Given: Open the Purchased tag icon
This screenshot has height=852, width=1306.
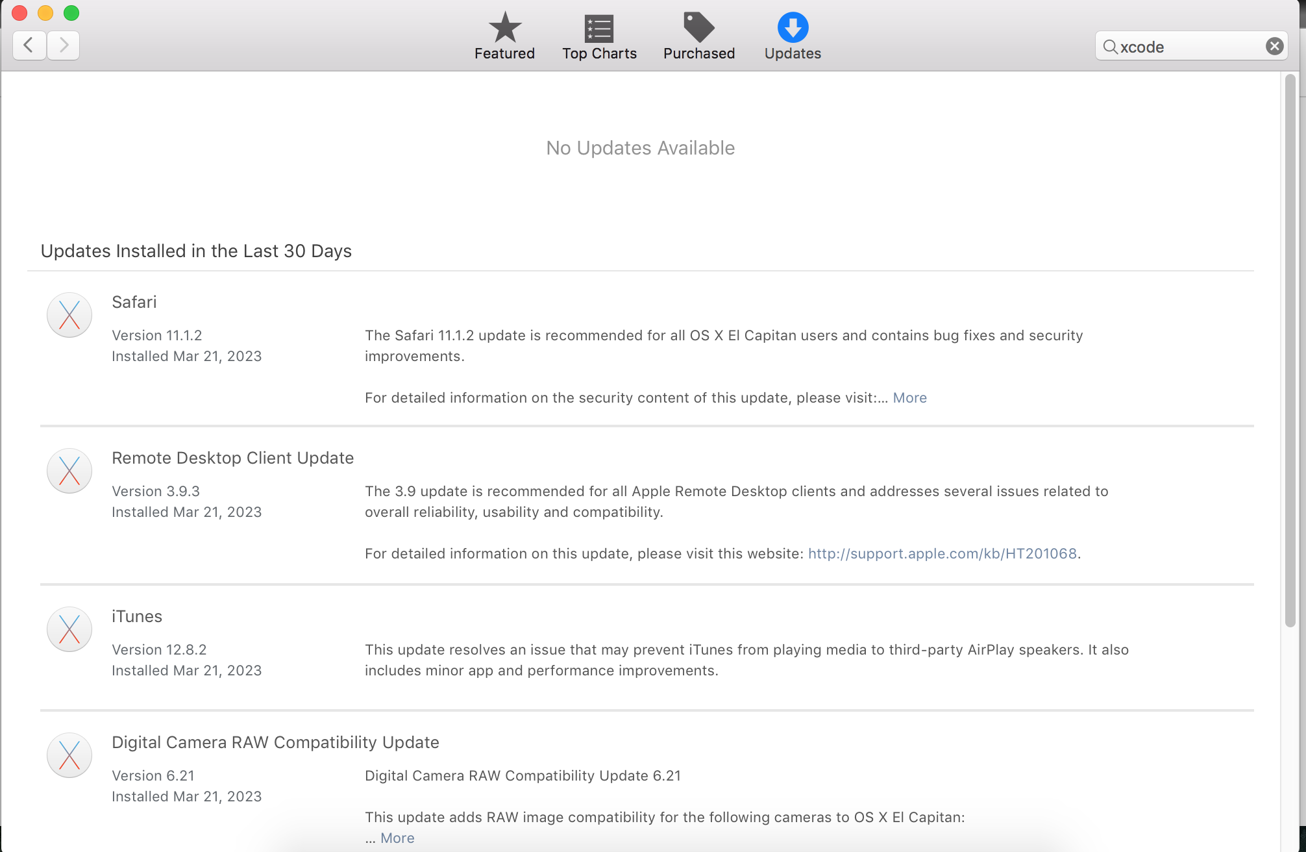Looking at the screenshot, I should (x=698, y=28).
